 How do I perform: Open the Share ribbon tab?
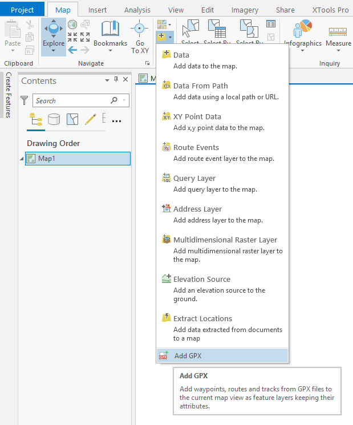[x=285, y=10]
